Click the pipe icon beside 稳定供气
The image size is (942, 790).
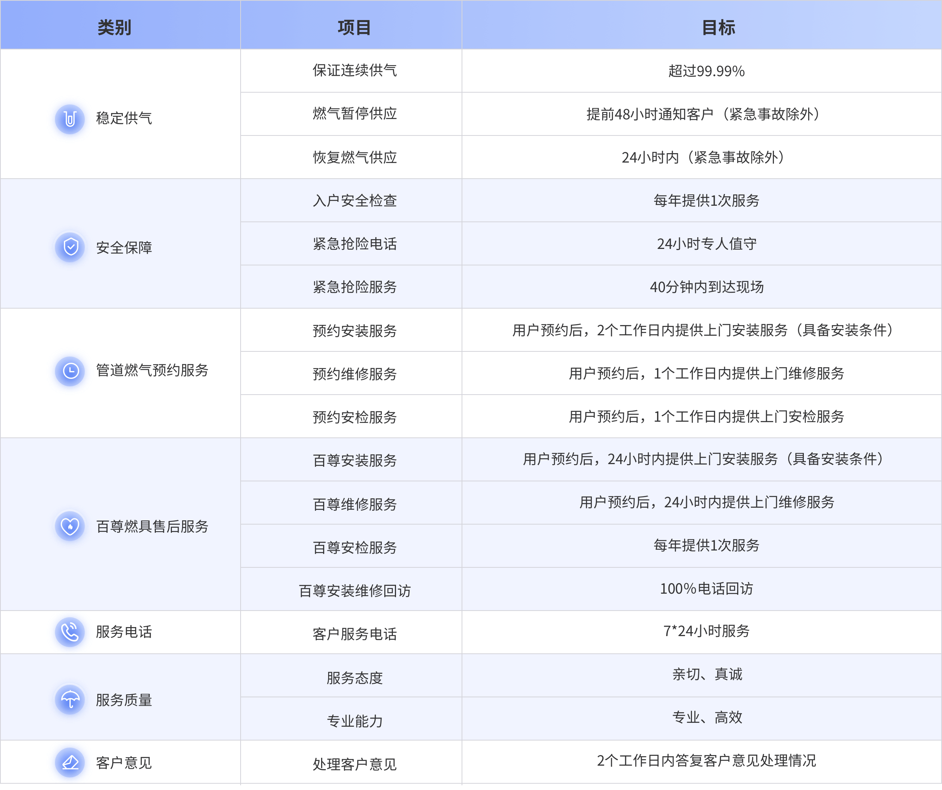(x=70, y=119)
